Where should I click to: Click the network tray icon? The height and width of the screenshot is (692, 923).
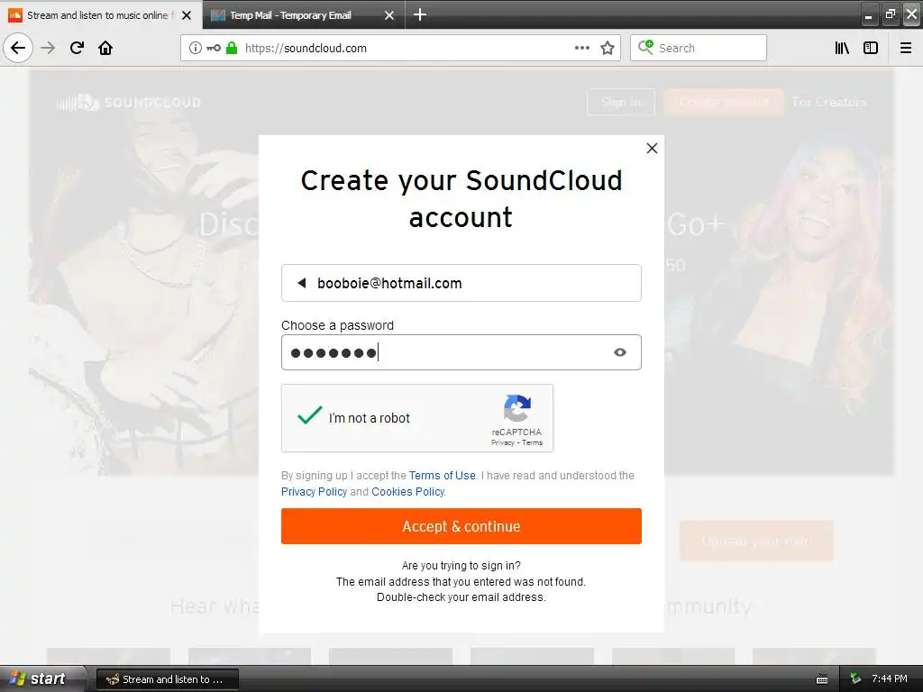pyautogui.click(x=856, y=678)
